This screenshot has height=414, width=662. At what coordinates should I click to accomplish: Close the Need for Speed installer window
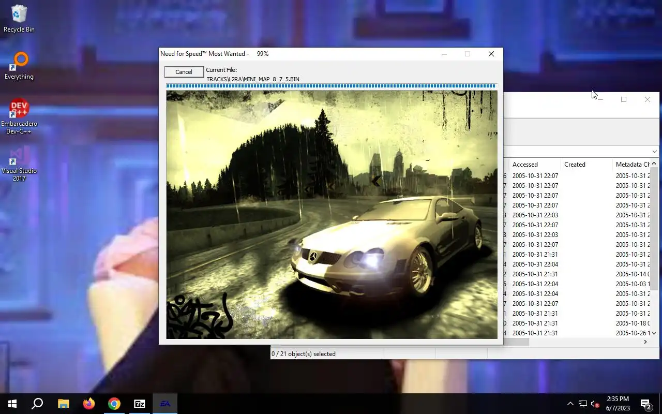click(491, 54)
